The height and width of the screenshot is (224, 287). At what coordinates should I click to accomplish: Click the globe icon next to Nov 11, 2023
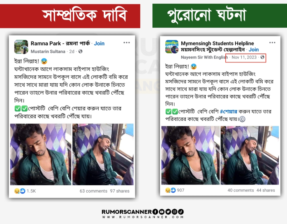262,57
